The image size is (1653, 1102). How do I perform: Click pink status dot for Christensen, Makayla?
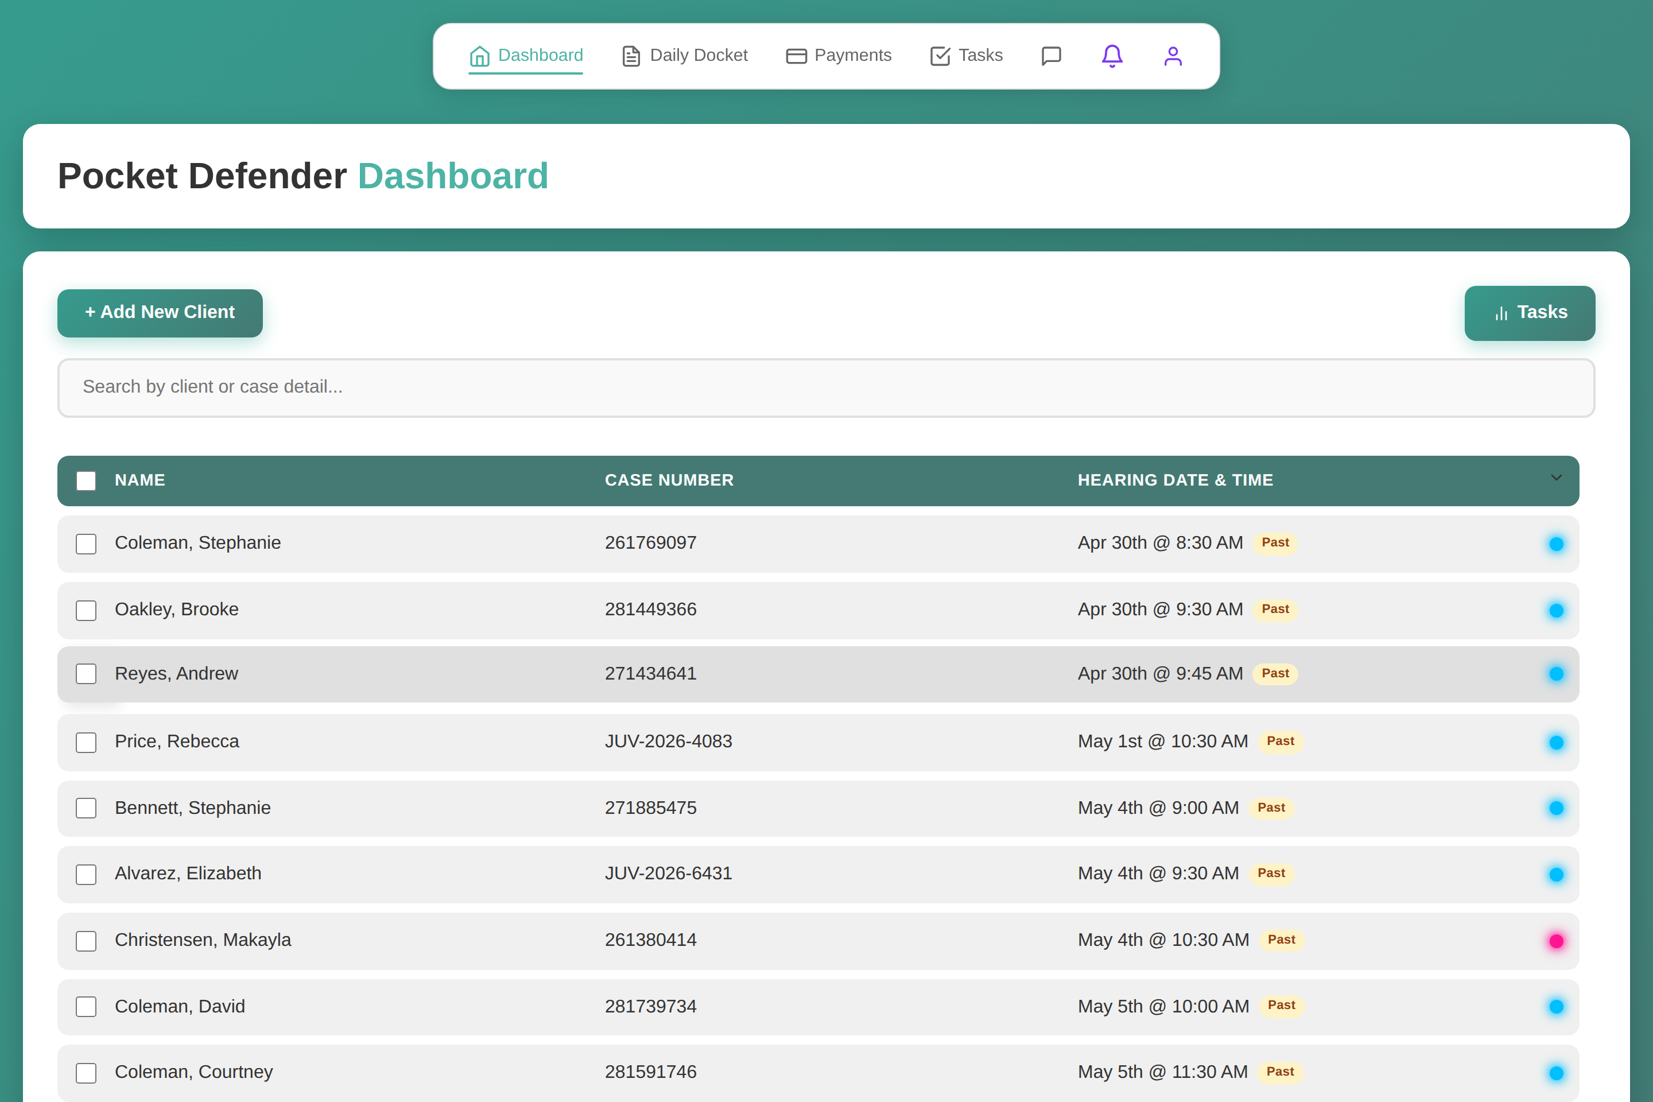point(1556,941)
